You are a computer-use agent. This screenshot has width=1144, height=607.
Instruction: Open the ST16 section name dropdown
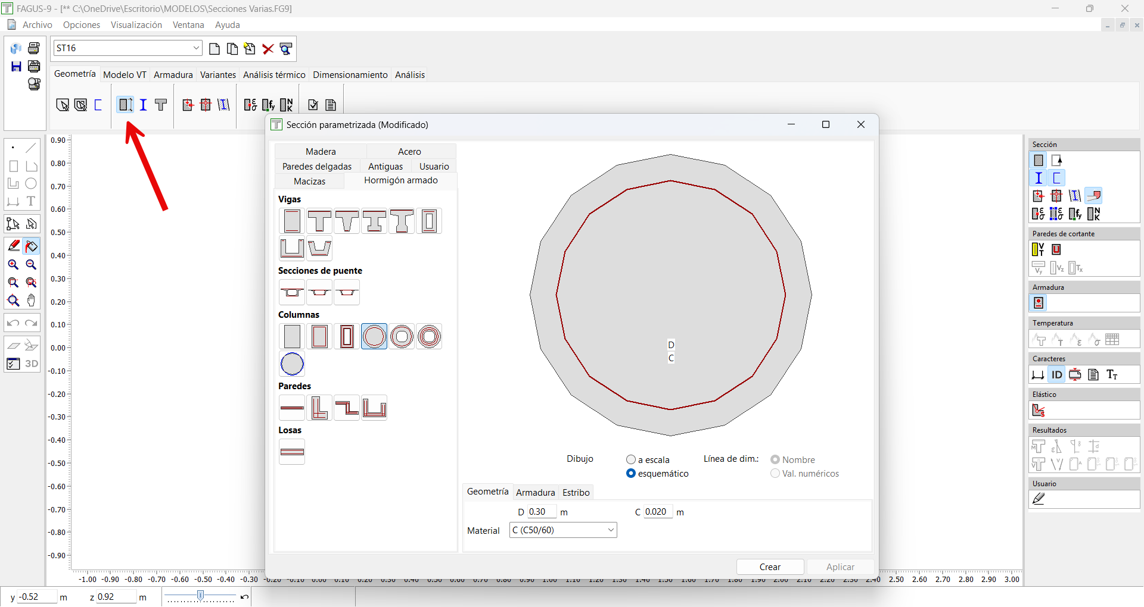pyautogui.click(x=196, y=48)
